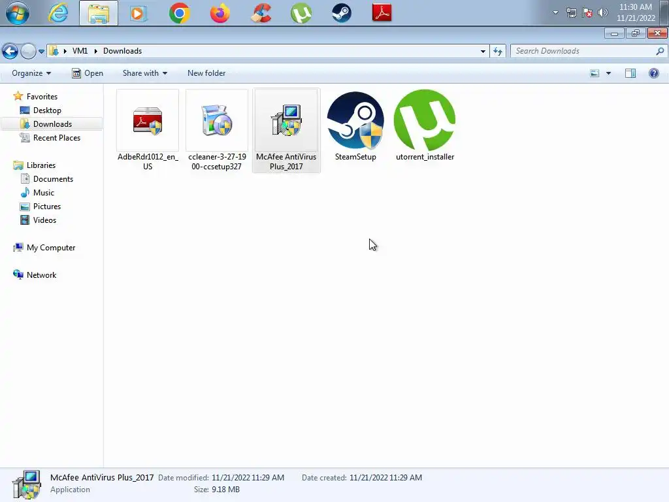
Task: Launch Internet Explorer from the taskbar
Action: pos(58,13)
